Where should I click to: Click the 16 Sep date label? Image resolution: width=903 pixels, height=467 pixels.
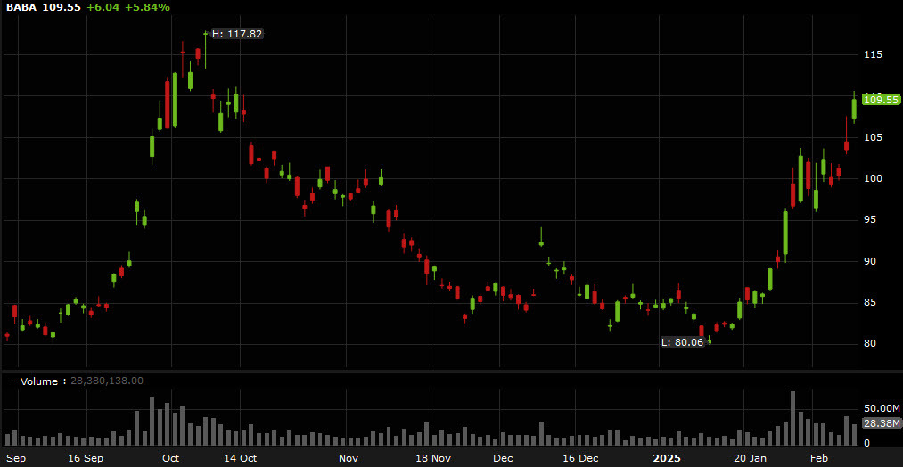click(x=86, y=458)
